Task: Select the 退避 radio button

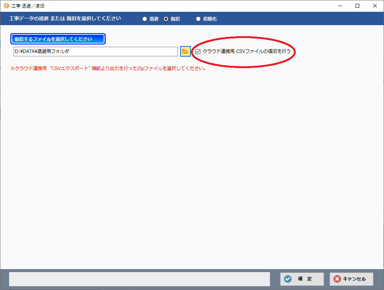Action: click(144, 19)
